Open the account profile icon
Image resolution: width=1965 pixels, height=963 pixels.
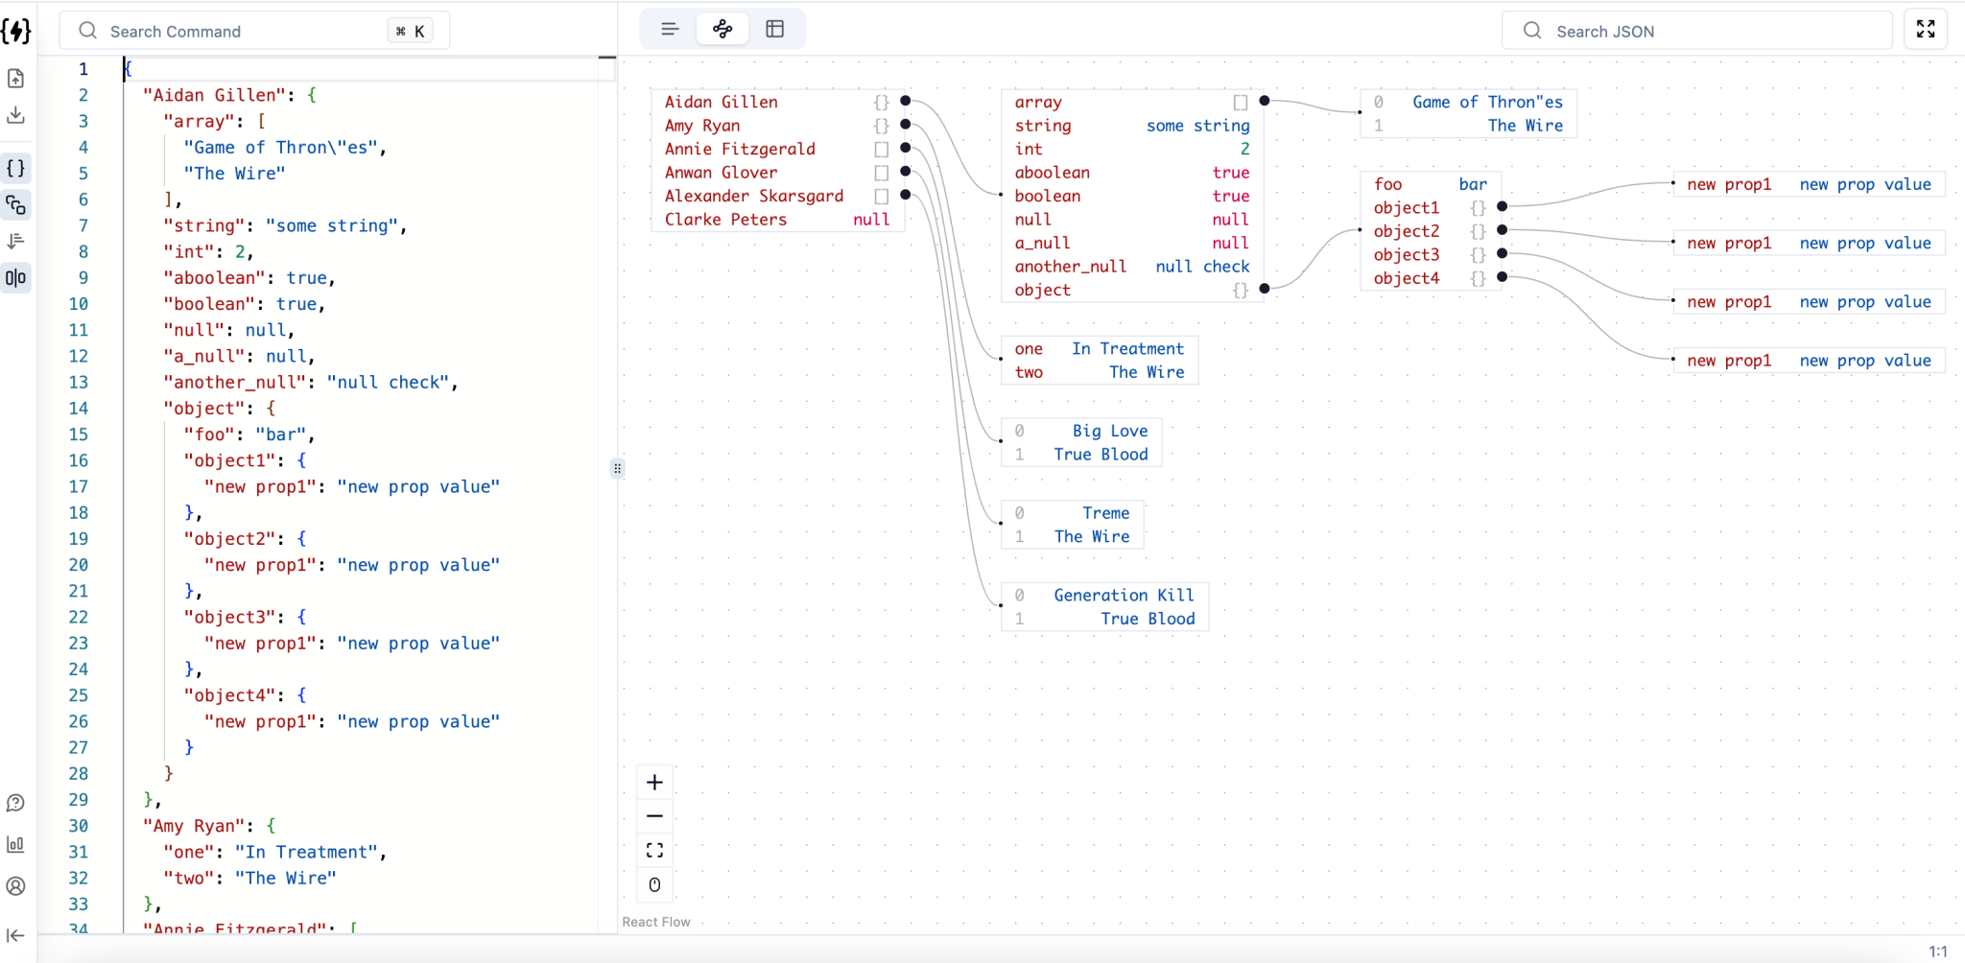tap(15, 887)
